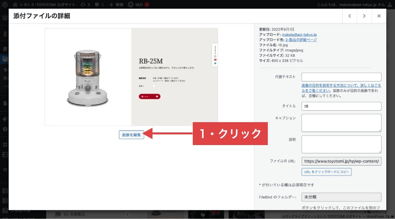
Task: Click the 画像を編集 button
Action: (131, 135)
